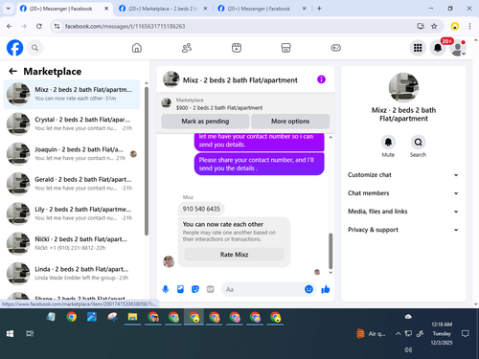The height and width of the screenshot is (359, 479).
Task: Choose a GIF from GIF icon
Action: click(x=210, y=289)
